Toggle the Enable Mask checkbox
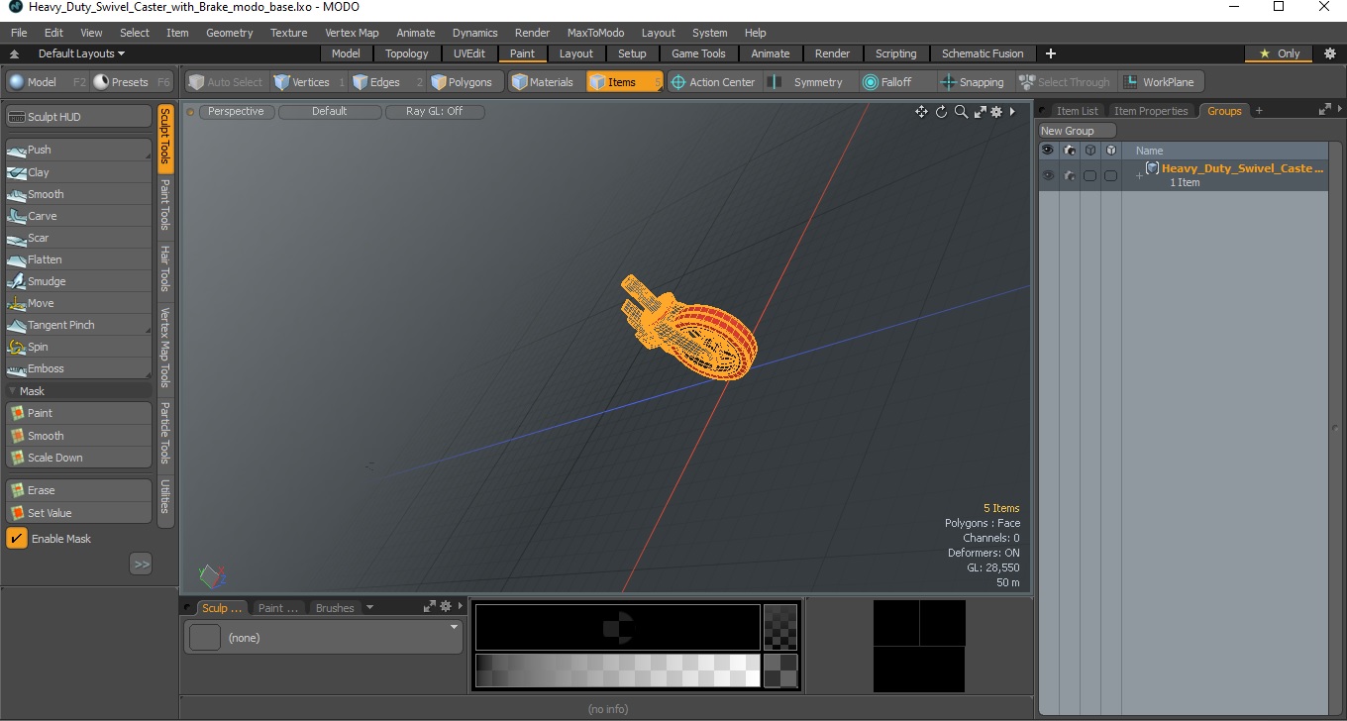The width and height of the screenshot is (1347, 721). pos(17,539)
